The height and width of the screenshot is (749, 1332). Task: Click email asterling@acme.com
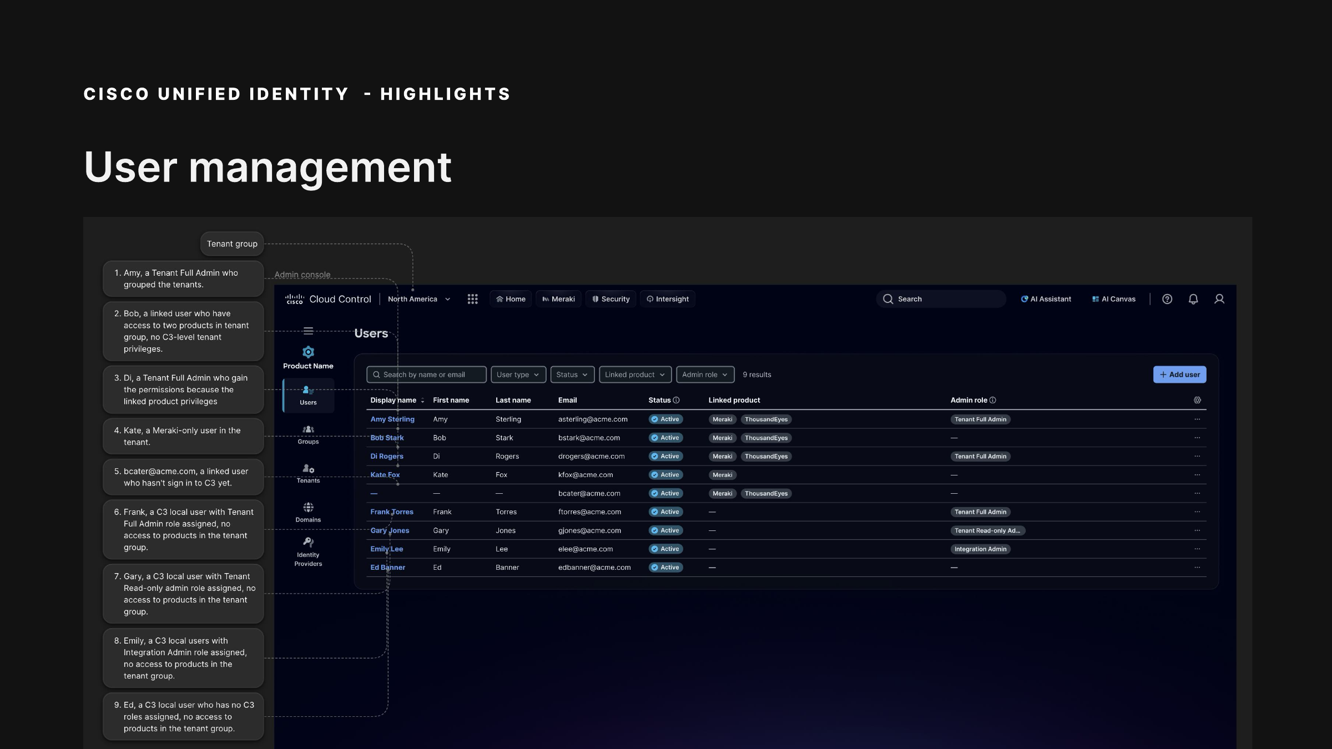(x=593, y=419)
